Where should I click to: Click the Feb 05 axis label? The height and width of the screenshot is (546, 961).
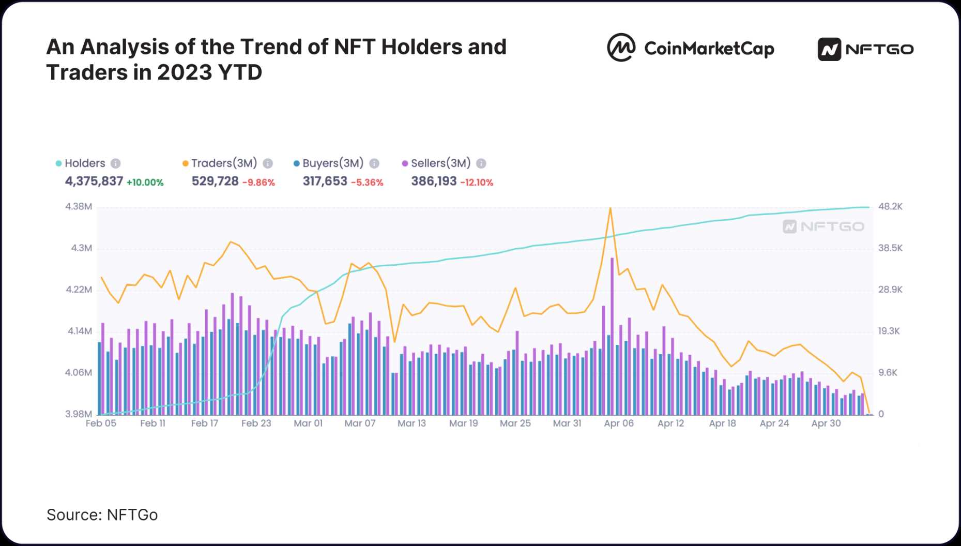tap(101, 423)
